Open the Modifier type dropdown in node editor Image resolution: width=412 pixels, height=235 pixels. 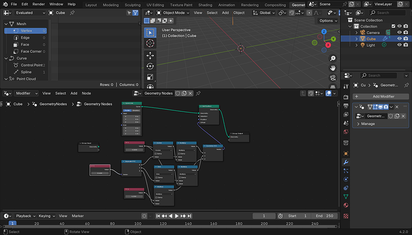[26, 93]
